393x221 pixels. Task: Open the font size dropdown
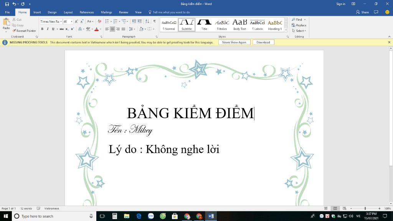71,21
